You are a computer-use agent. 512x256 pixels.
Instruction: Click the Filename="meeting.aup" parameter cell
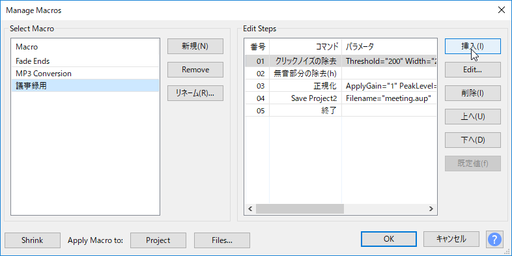click(389, 98)
